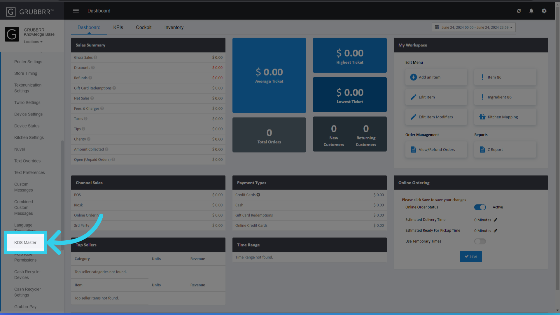Click the refresh icon in top bar
560x315 pixels.
pyautogui.click(x=519, y=11)
